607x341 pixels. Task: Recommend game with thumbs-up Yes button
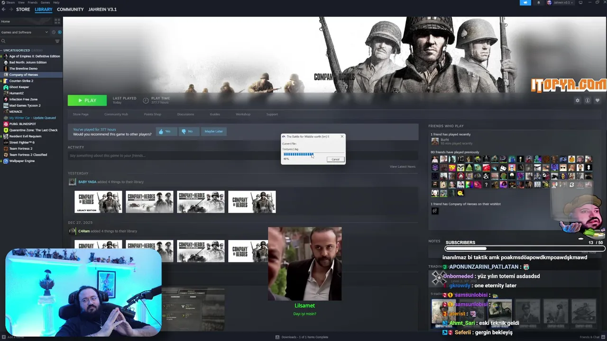point(166,131)
